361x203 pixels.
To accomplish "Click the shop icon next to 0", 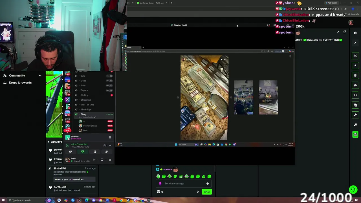I will pyautogui.click(x=159, y=192).
